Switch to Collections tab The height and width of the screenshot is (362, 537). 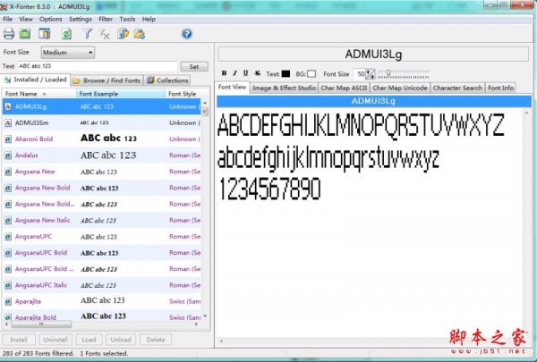(167, 80)
